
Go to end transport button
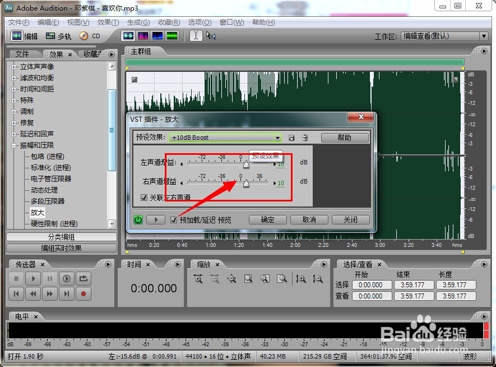click(x=67, y=294)
